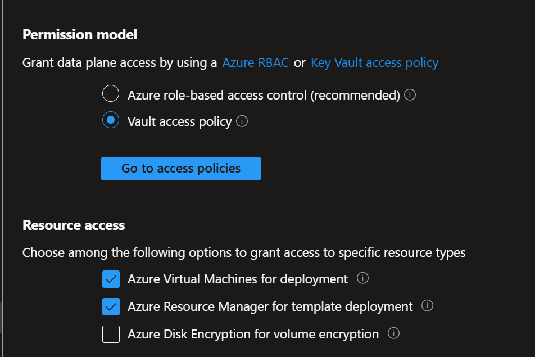
Task: Select Azure role-based access control radio button
Action: (x=111, y=94)
